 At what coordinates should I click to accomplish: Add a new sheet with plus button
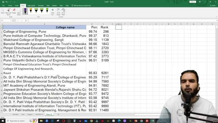[58, 114]
